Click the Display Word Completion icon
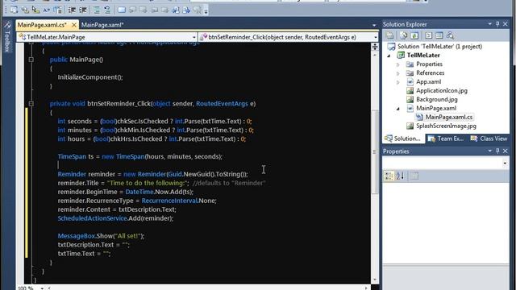Image resolution: width=516 pixels, height=290 pixels. (x=47, y=10)
